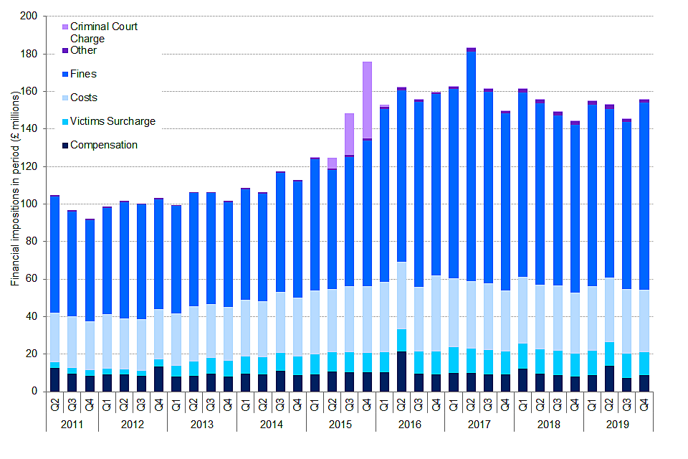Click the 2019 year label on the x-axis

(618, 424)
